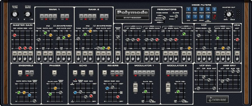This screenshot has height=106, width=252.
Task: Click the Rank Mix slider handle
Action: point(118,37)
